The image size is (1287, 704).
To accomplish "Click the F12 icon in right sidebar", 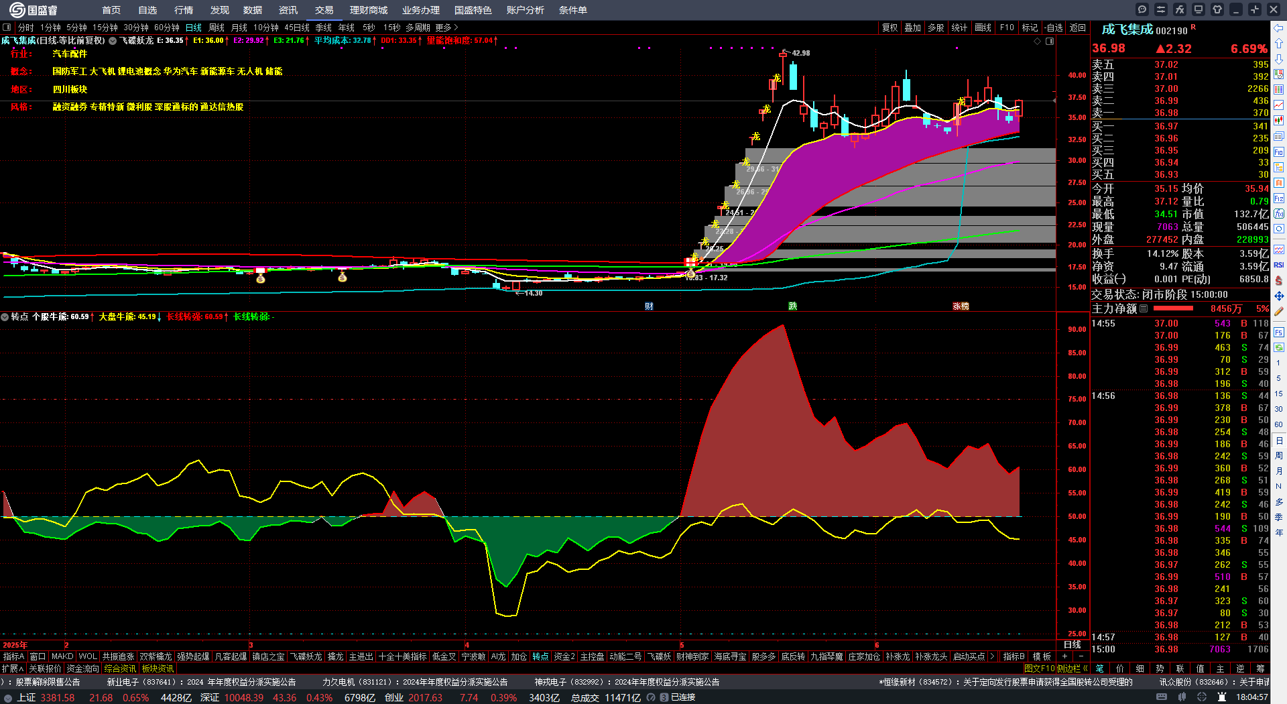I will click(x=1279, y=198).
